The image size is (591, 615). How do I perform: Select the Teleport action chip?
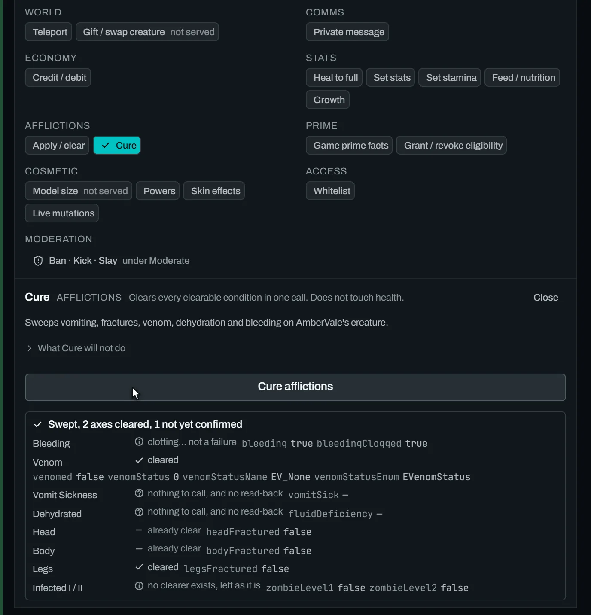[49, 32]
